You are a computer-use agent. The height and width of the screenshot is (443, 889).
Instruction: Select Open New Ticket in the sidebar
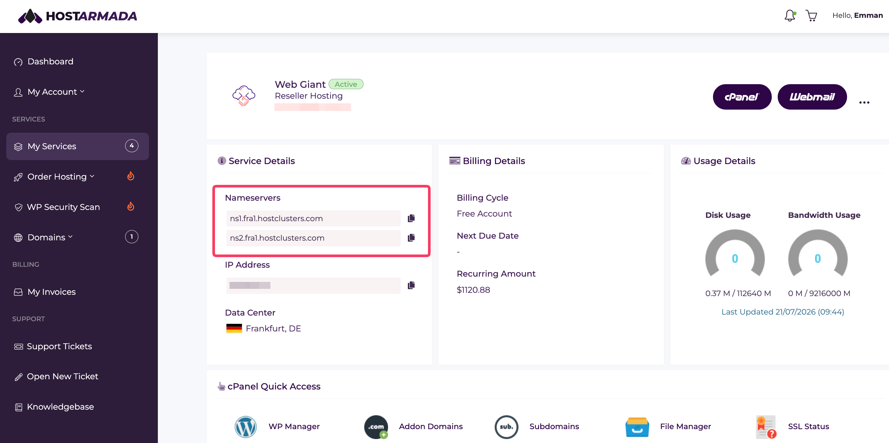[62, 376]
